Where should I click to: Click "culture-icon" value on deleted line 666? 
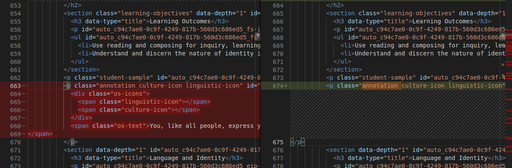point(146,110)
